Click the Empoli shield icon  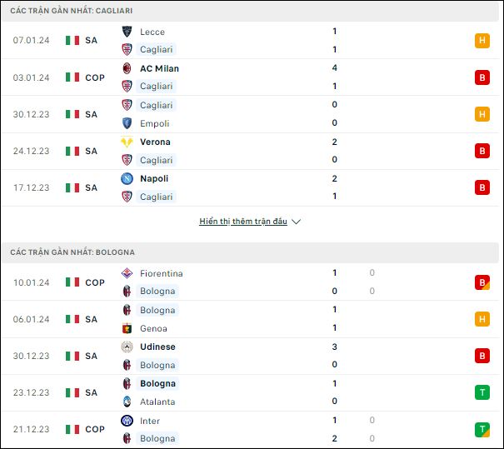click(x=127, y=123)
